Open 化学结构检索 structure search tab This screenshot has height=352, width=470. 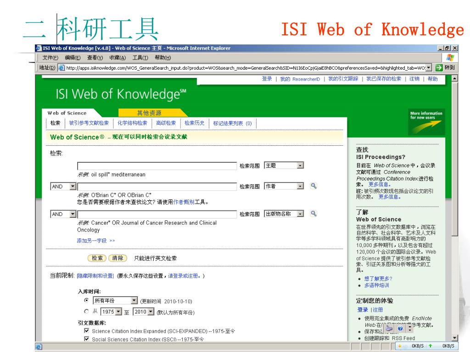[x=132, y=123]
